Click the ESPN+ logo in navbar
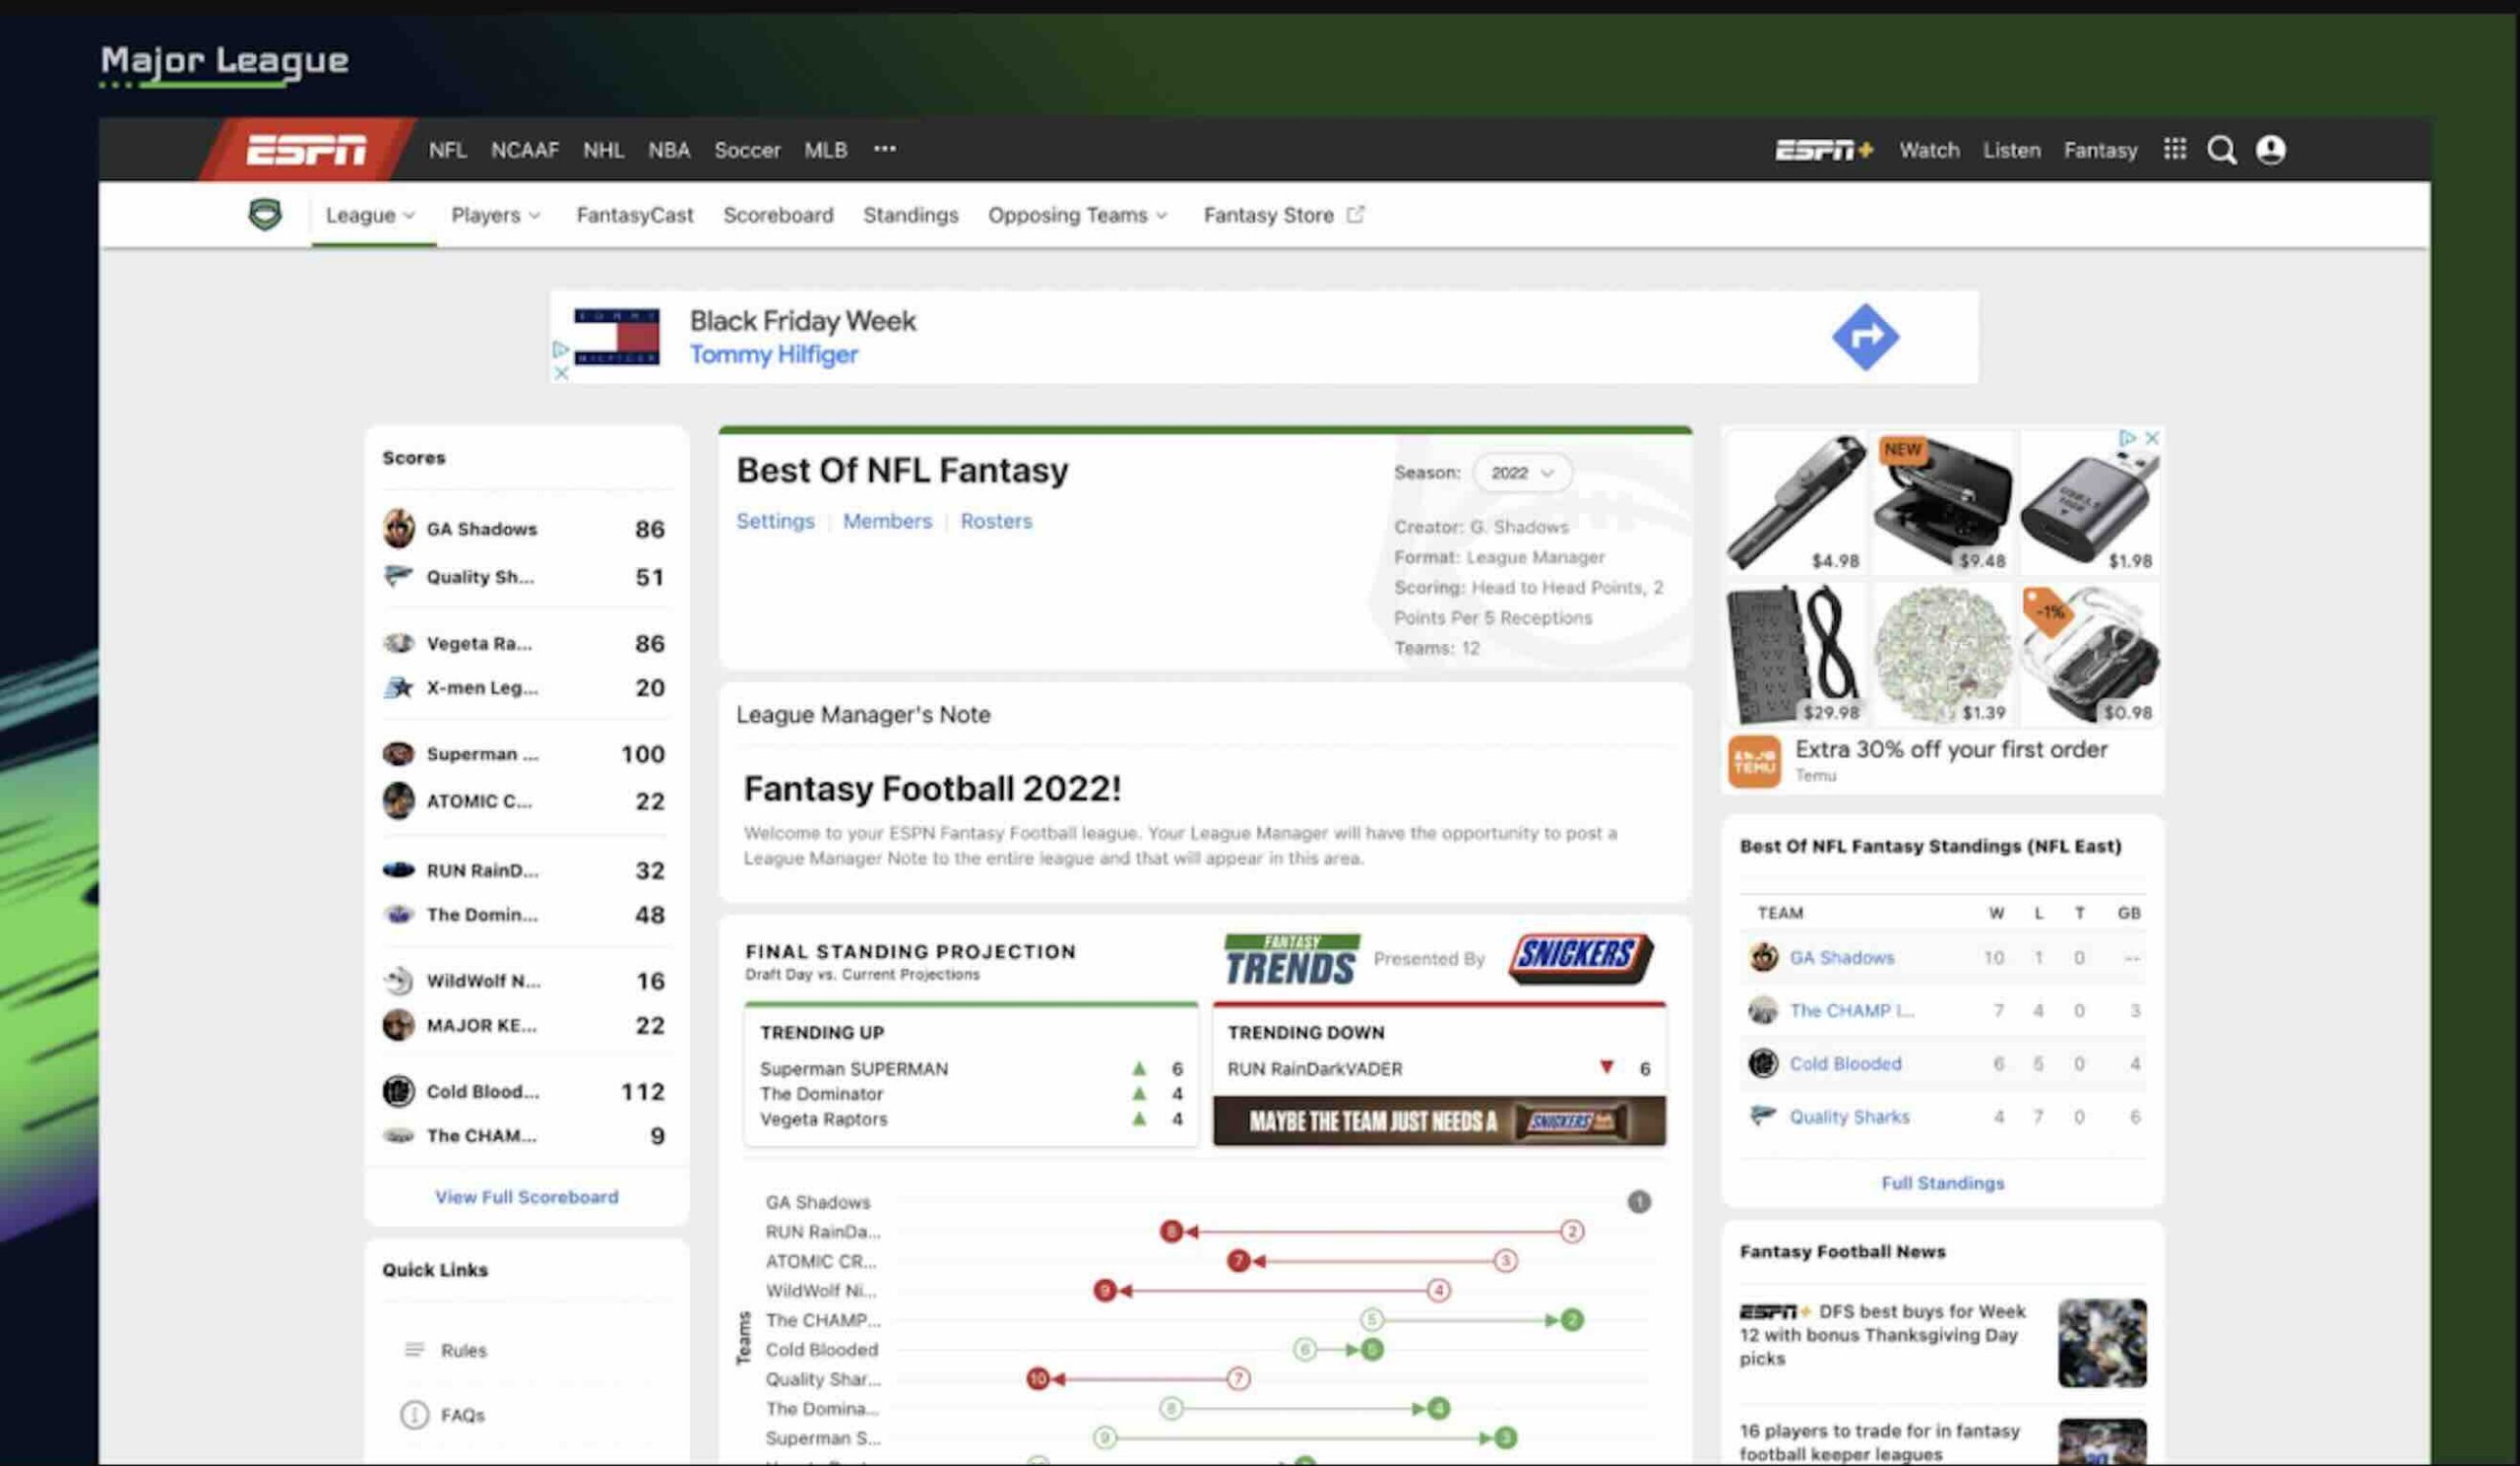 (x=1823, y=150)
